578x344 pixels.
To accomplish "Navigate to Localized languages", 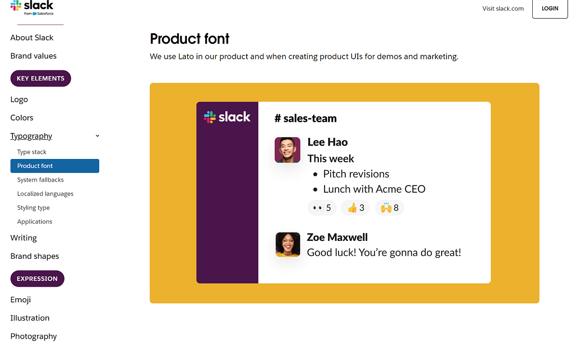I will [45, 194].
